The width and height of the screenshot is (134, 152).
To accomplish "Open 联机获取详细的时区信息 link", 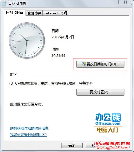I will pyautogui.click(x=29, y=128).
